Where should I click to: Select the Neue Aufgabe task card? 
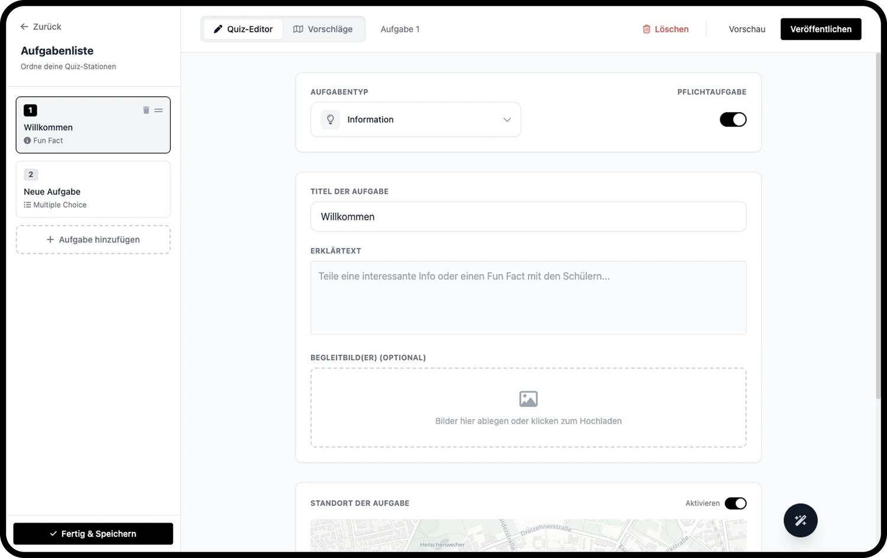click(93, 190)
